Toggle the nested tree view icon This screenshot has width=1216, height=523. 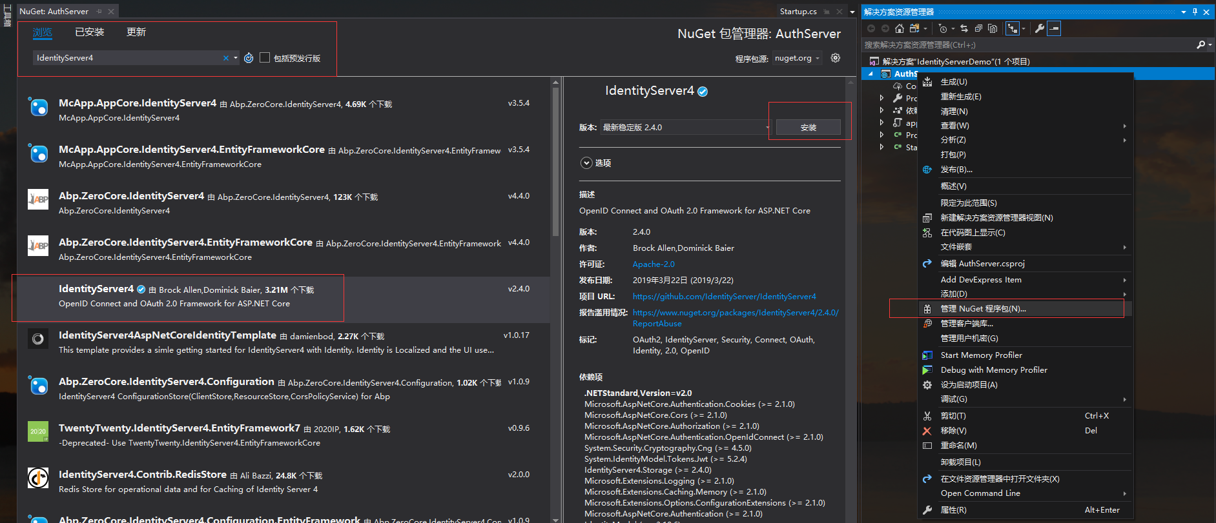[1013, 28]
